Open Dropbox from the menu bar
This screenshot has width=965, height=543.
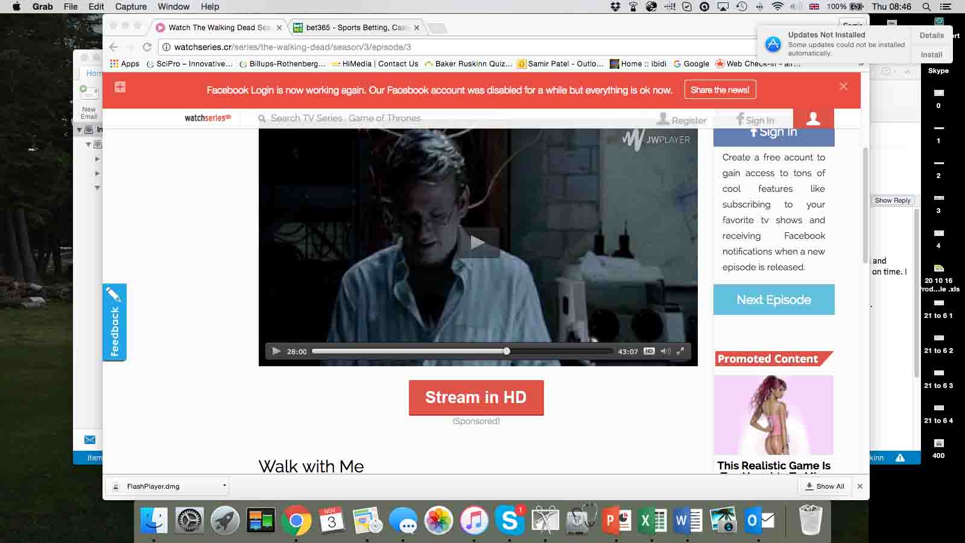coord(615,7)
